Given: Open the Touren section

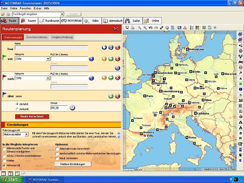Looking at the screenshot, I should point(29,21).
